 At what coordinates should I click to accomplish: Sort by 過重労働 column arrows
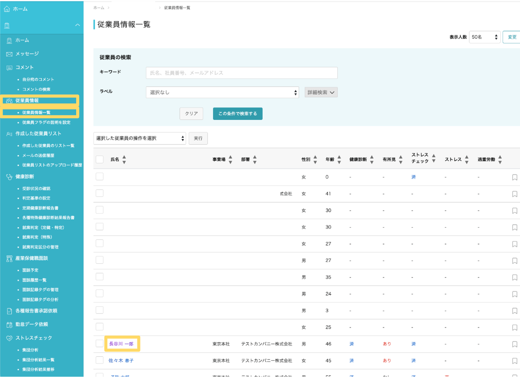point(500,160)
